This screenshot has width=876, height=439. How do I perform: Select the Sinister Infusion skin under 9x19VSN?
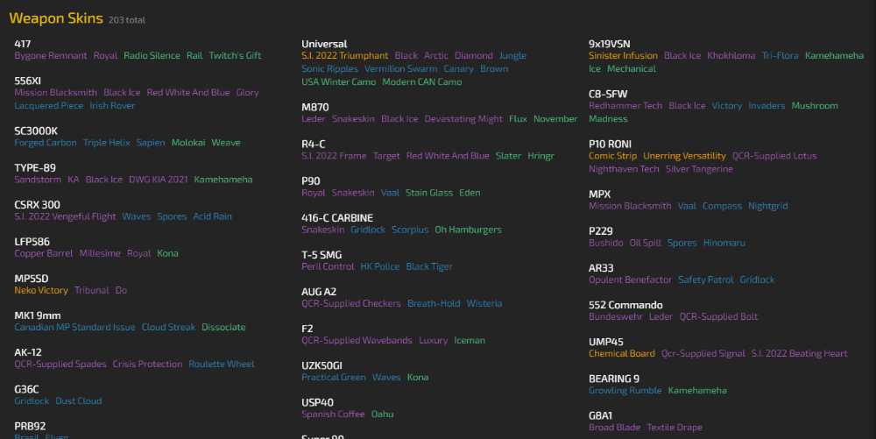pyautogui.click(x=623, y=56)
